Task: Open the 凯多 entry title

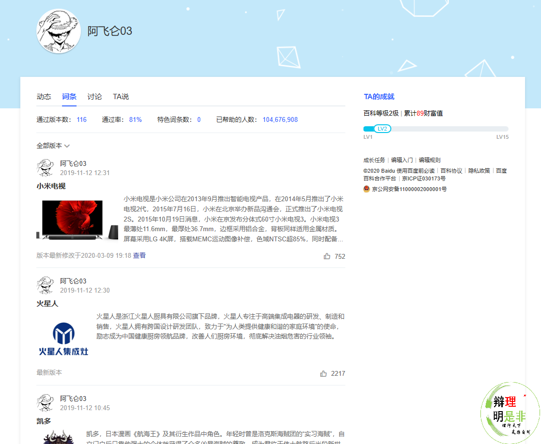Action: click(x=44, y=421)
